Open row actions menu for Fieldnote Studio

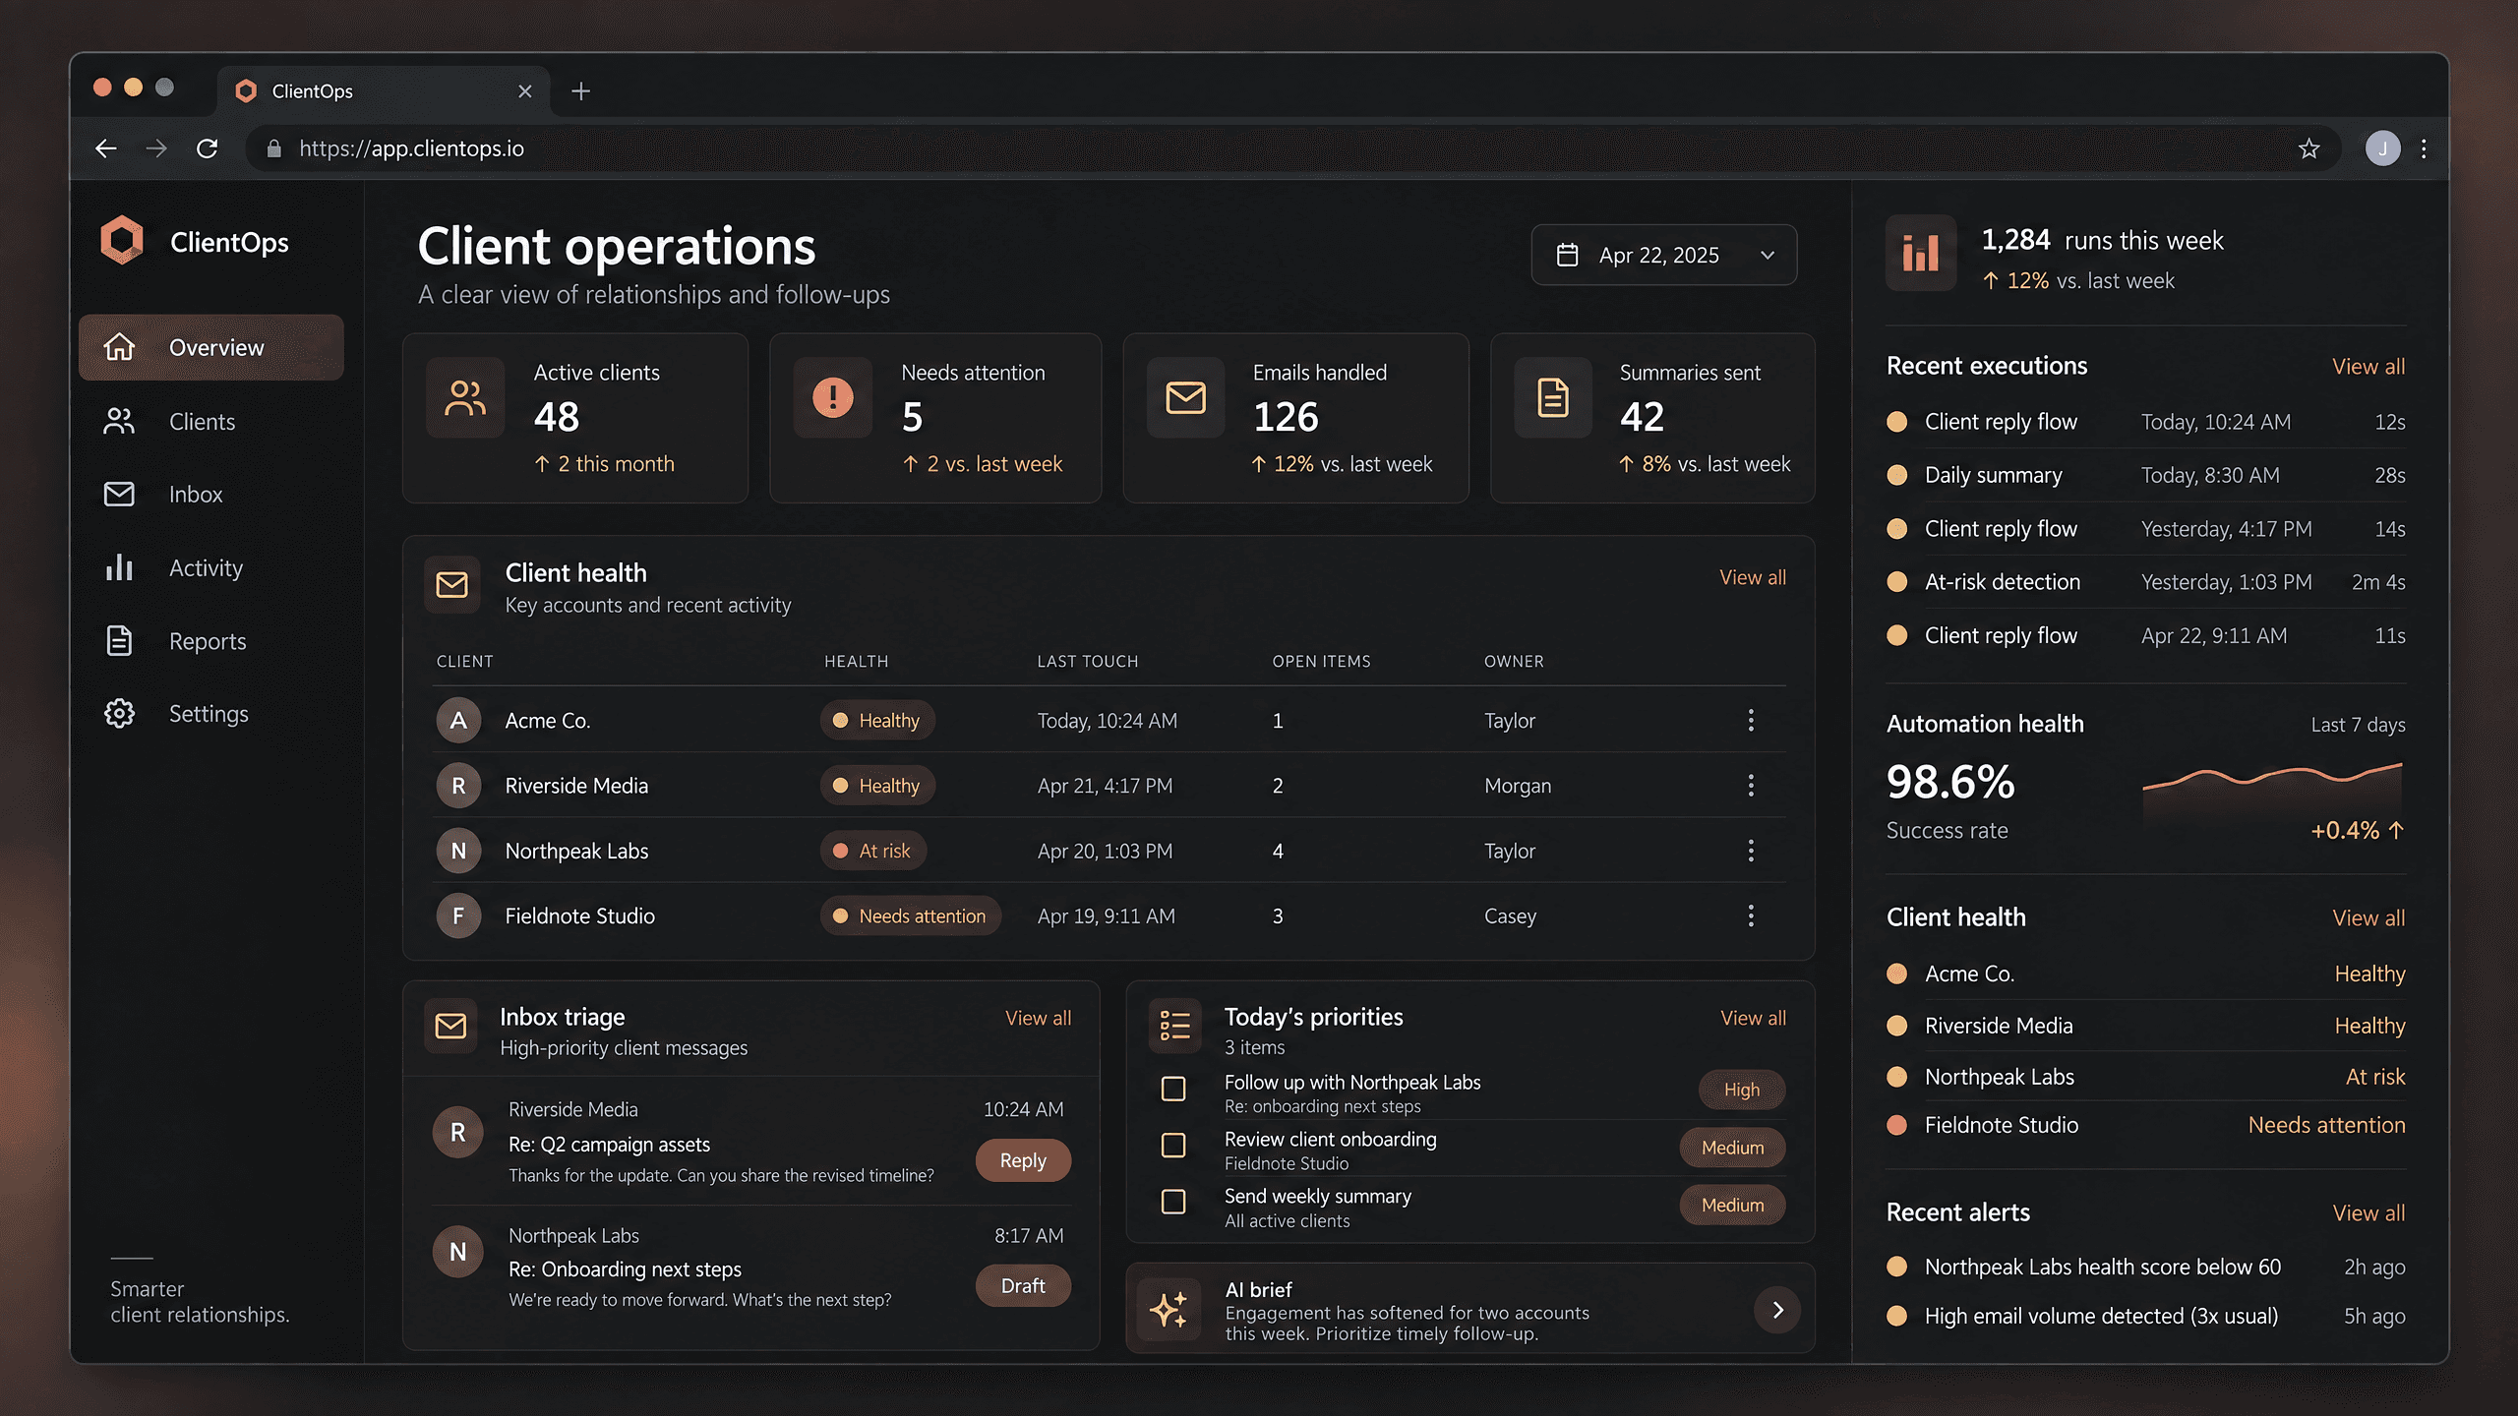(1751, 915)
